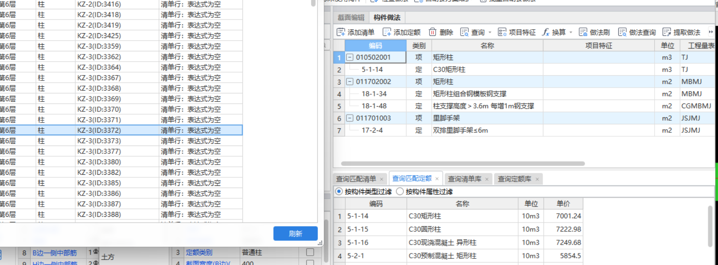Click the 项目特征 icon

pyautogui.click(x=502, y=32)
